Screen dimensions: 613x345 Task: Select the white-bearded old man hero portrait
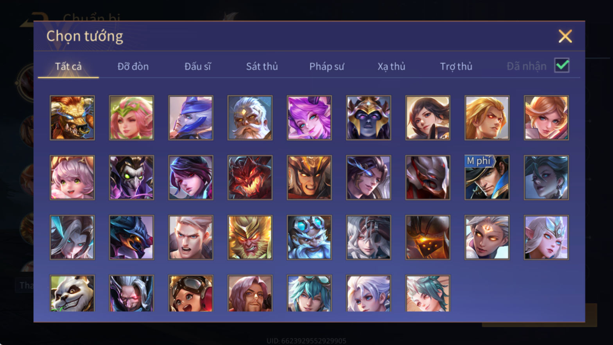click(250, 118)
